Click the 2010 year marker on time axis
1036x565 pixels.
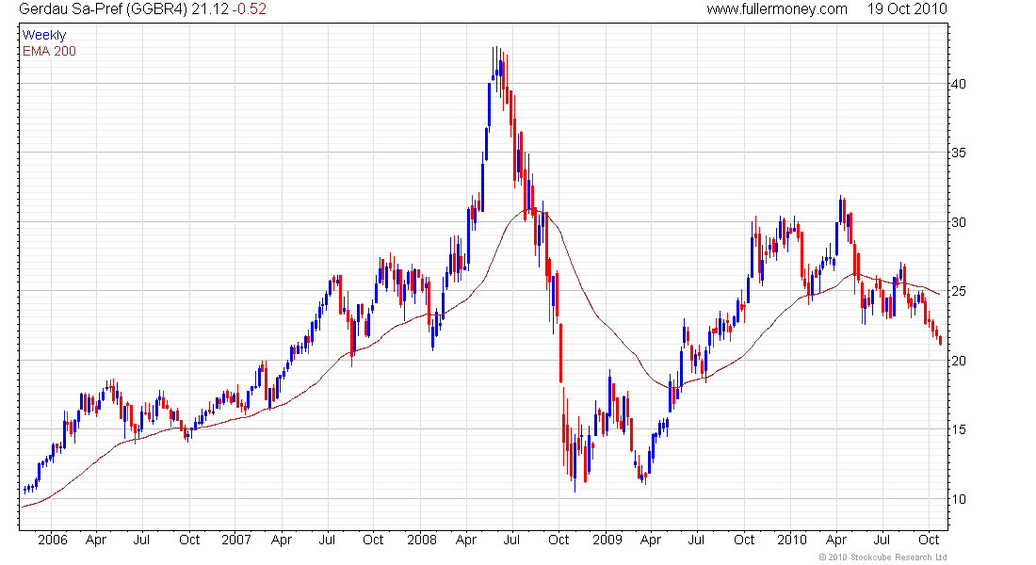(x=791, y=540)
